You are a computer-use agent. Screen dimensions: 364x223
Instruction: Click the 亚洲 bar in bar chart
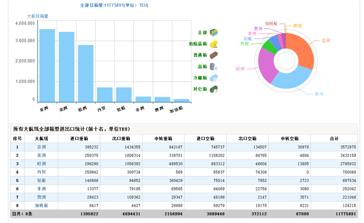point(47,66)
